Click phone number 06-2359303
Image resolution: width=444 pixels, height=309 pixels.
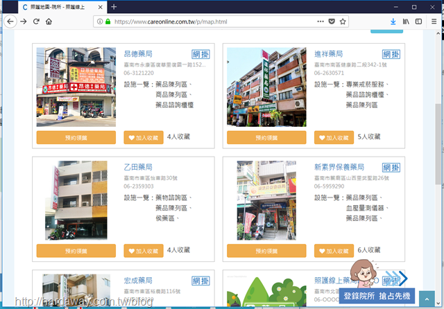pyautogui.click(x=139, y=186)
